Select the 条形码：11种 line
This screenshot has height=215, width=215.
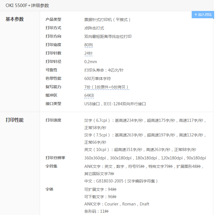pos(96,211)
